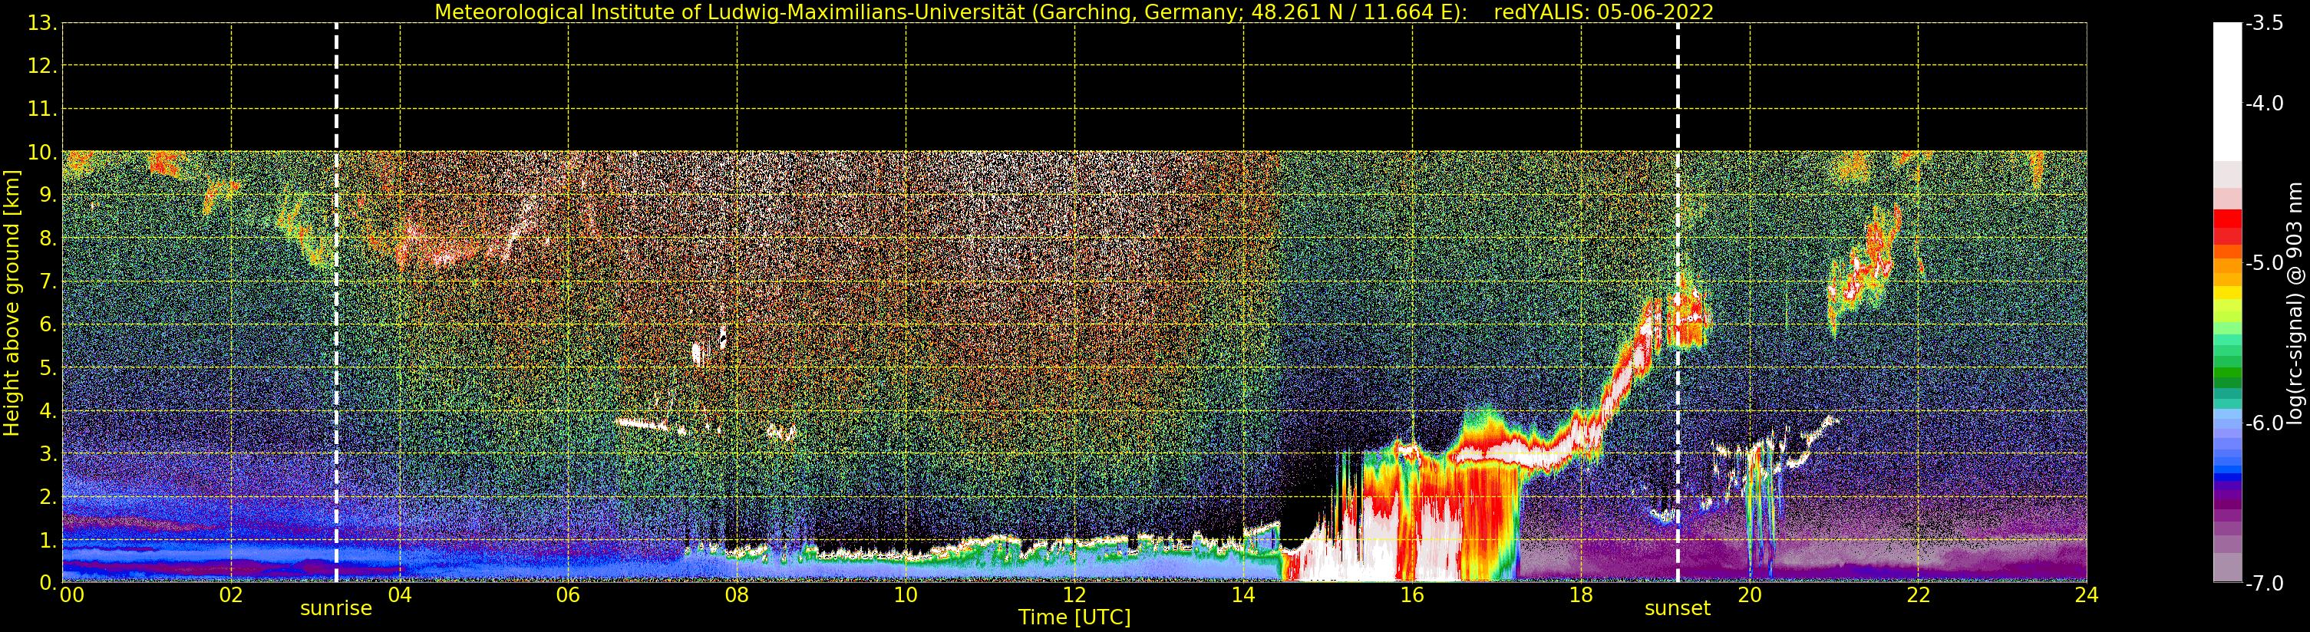
Task: Click the '10' tick on the time axis
Action: [906, 595]
